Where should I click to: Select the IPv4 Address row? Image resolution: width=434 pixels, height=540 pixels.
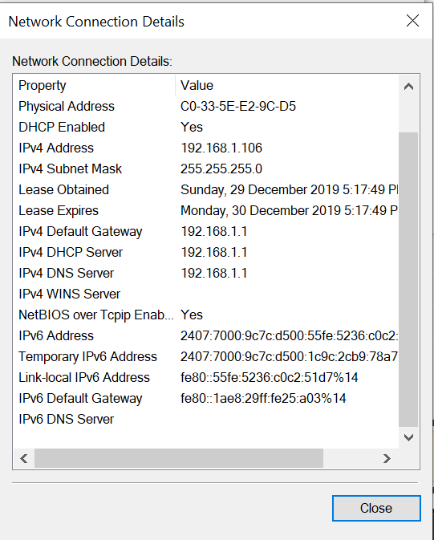coord(206,148)
